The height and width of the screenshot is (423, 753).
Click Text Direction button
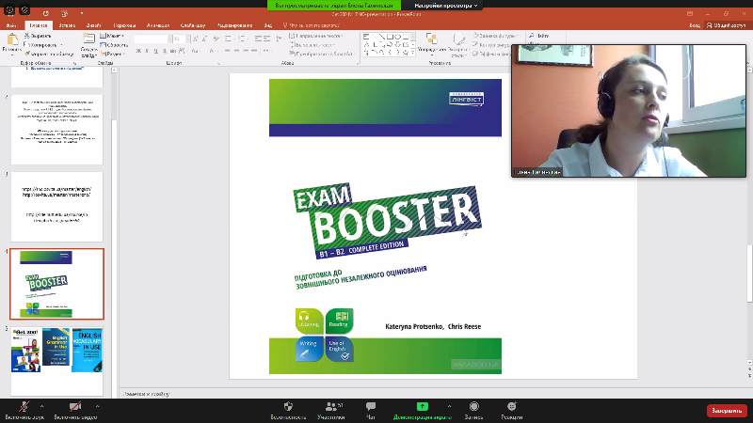(x=317, y=36)
